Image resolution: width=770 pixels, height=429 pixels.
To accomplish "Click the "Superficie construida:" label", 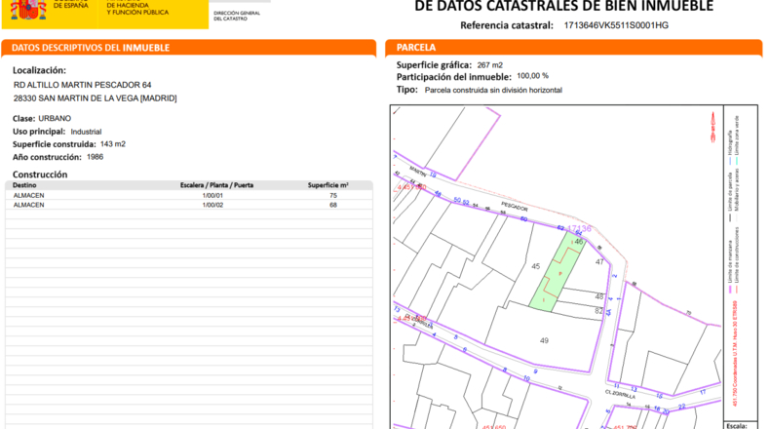I will tap(55, 144).
